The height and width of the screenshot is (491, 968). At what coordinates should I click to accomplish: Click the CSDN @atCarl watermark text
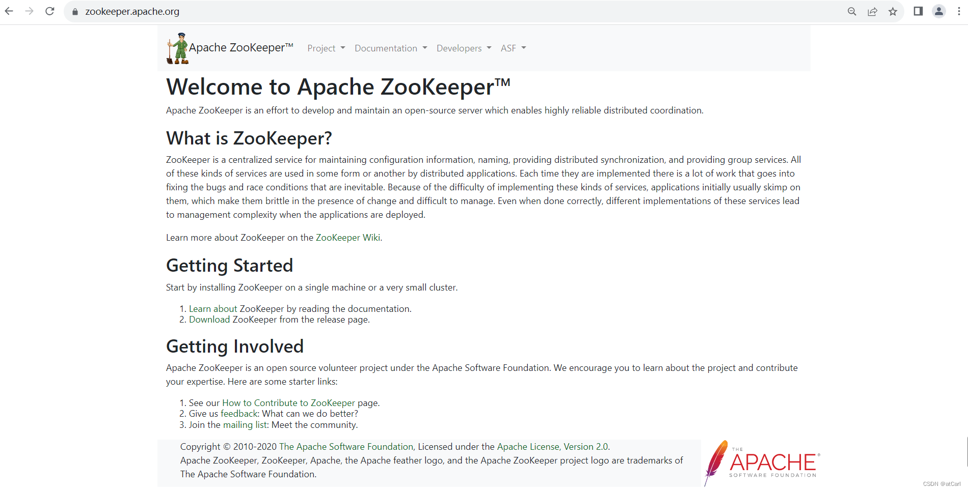[x=942, y=484]
